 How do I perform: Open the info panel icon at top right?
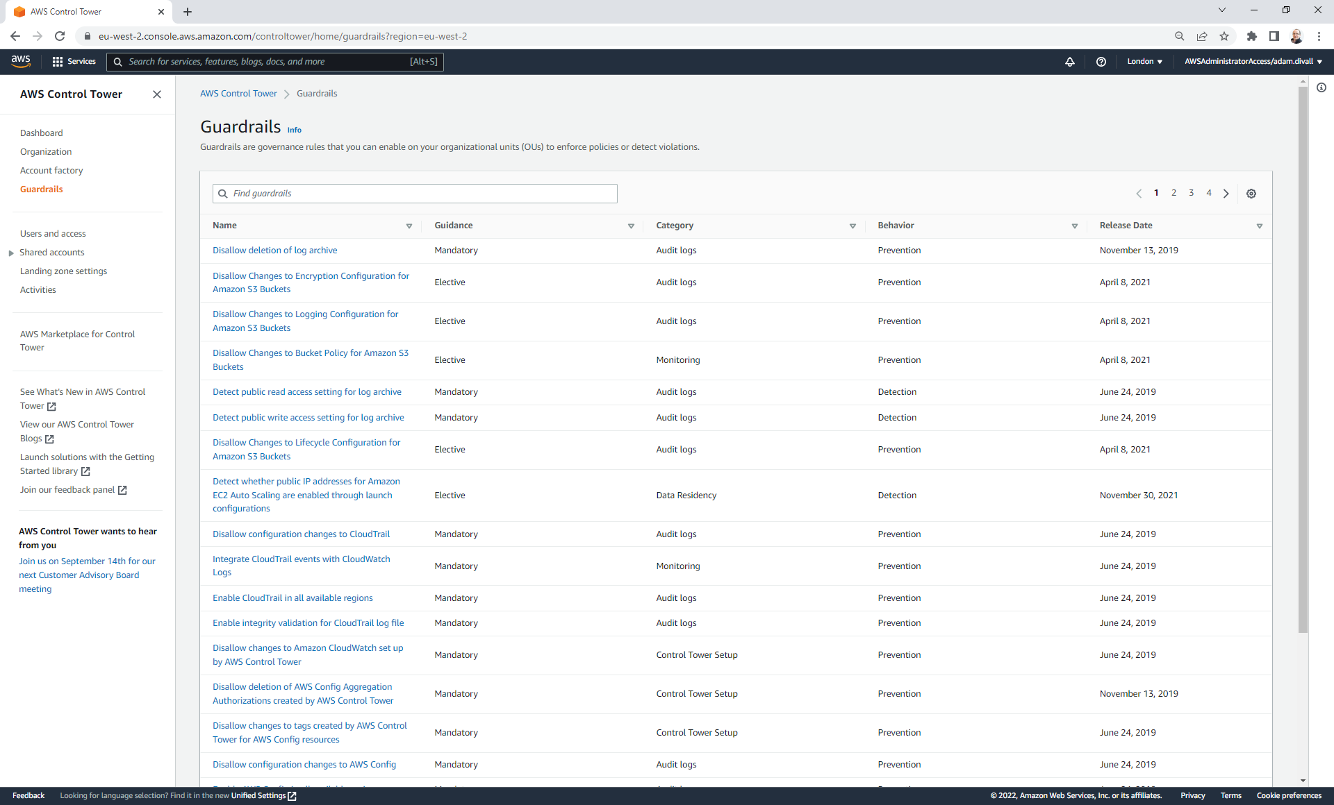(x=1323, y=87)
